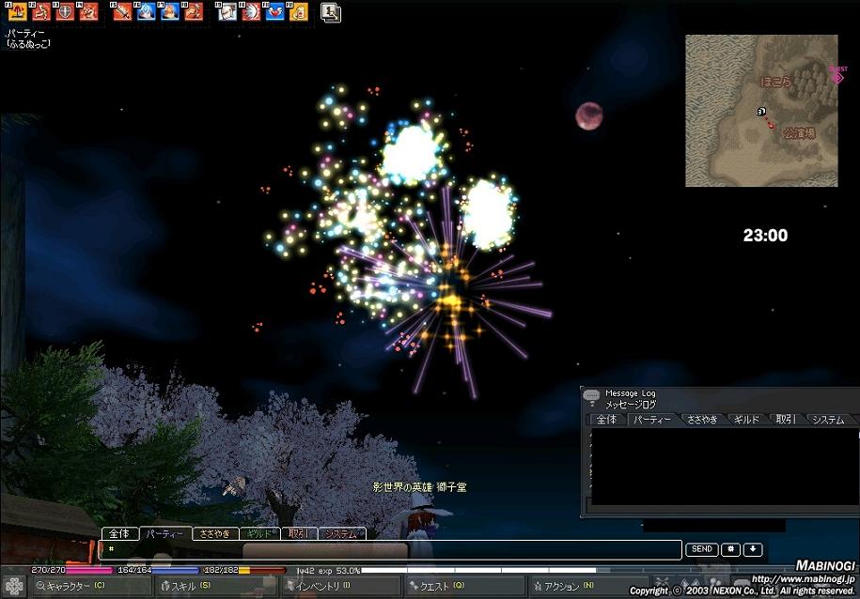
Task: Use the F8 skill slot icon
Action: (193, 11)
